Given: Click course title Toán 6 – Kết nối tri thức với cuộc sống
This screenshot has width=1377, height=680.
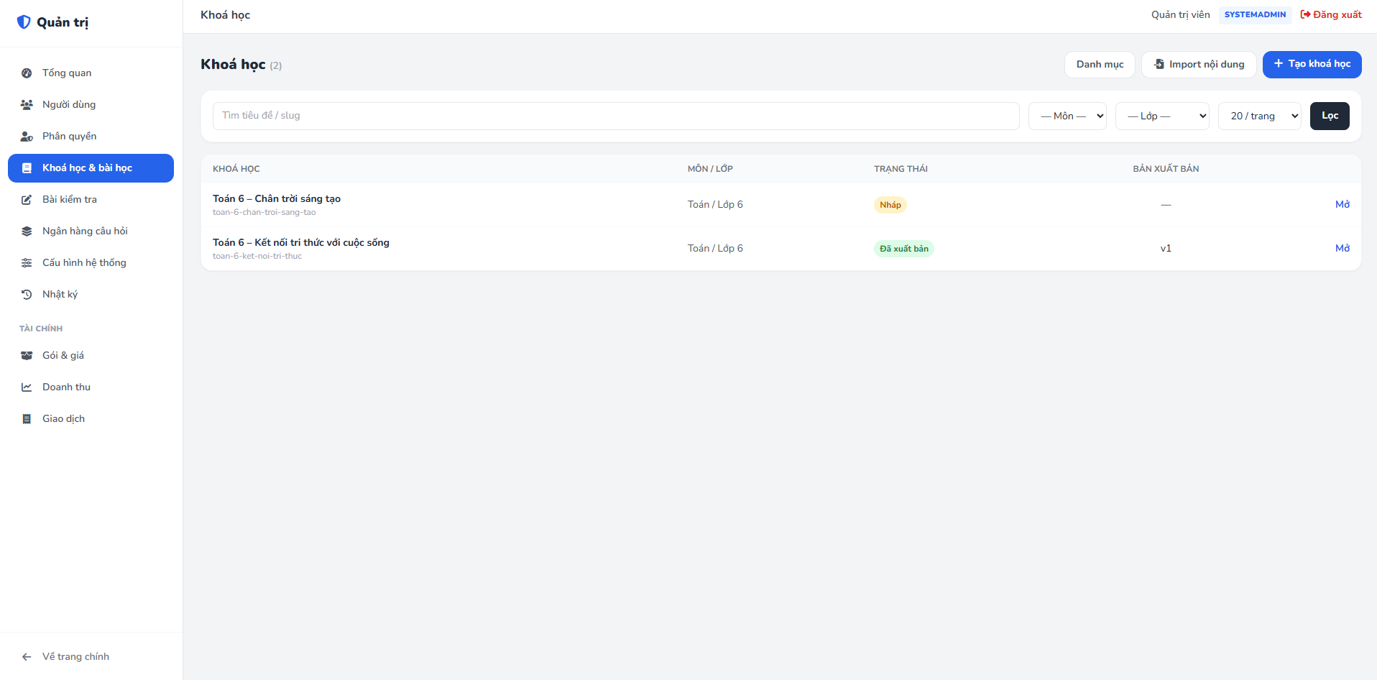Looking at the screenshot, I should 301,243.
